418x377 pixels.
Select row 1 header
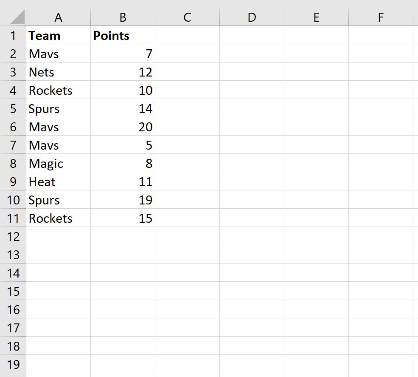(x=13, y=35)
